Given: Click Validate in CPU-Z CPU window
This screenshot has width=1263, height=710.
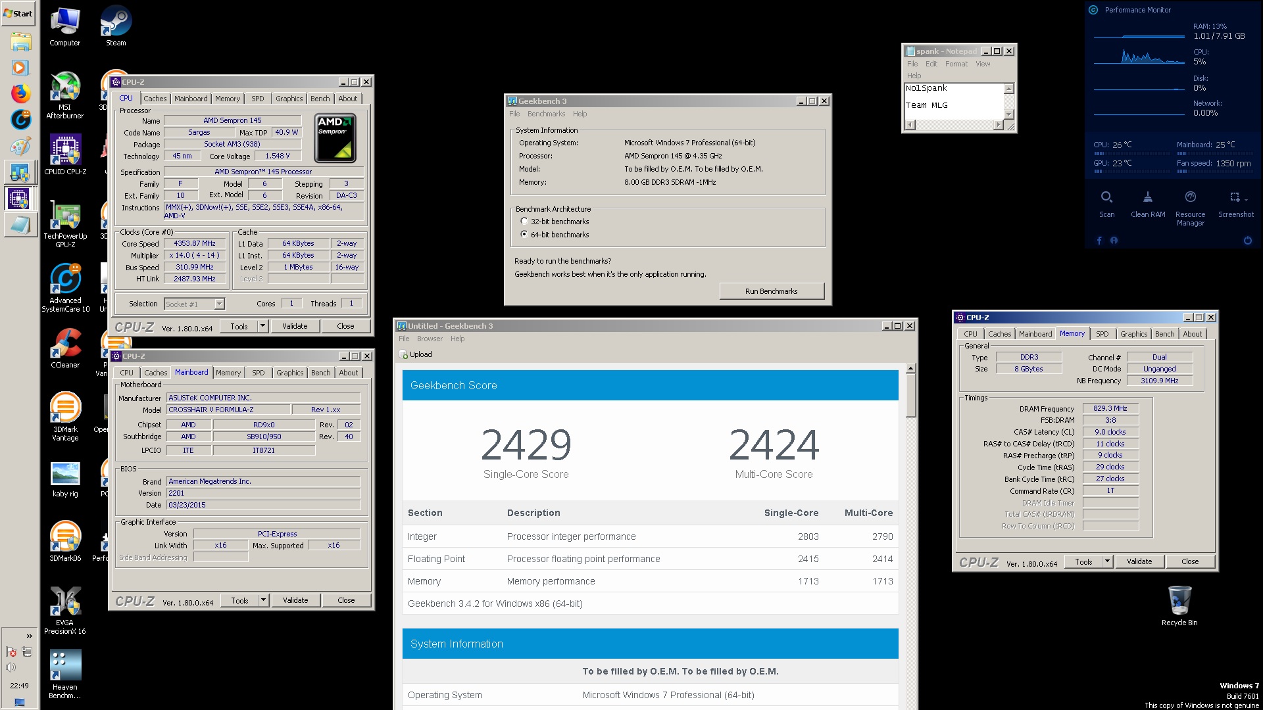Looking at the screenshot, I should [295, 326].
